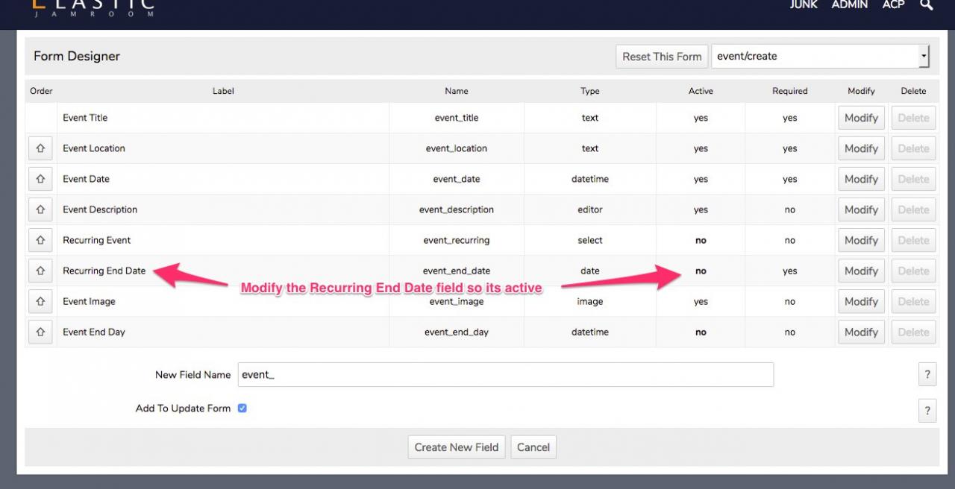Viewport: 955px width, 489px height.
Task: Focus the New Field Name text input
Action: click(x=505, y=375)
